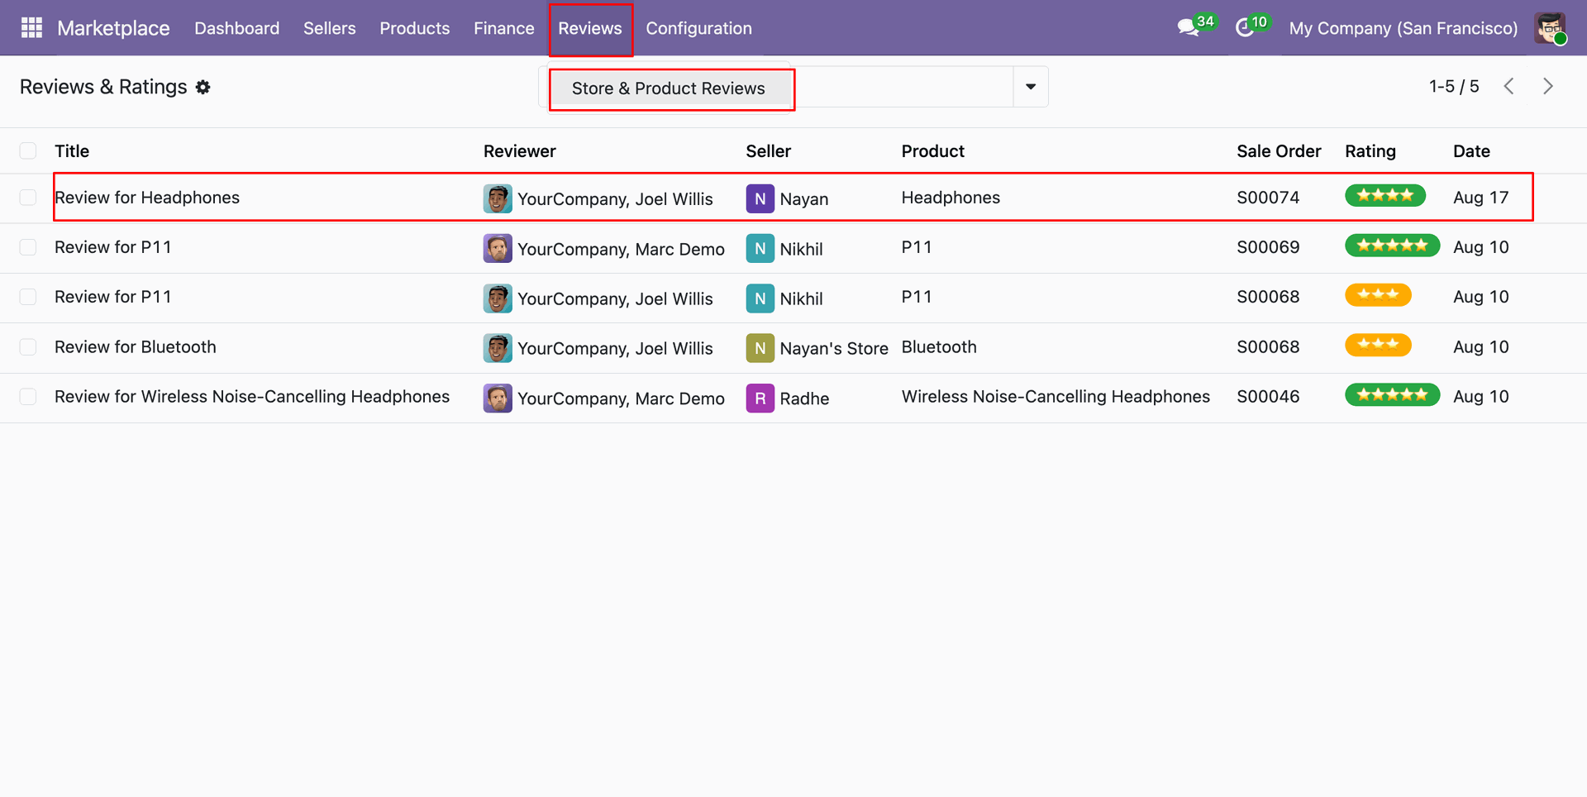The height and width of the screenshot is (797, 1587).
Task: Check the checkbox for S00069 review row
Action: tap(28, 247)
